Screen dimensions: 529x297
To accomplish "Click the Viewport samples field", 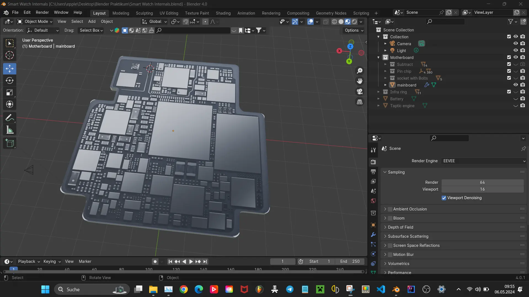I will click(x=482, y=189).
